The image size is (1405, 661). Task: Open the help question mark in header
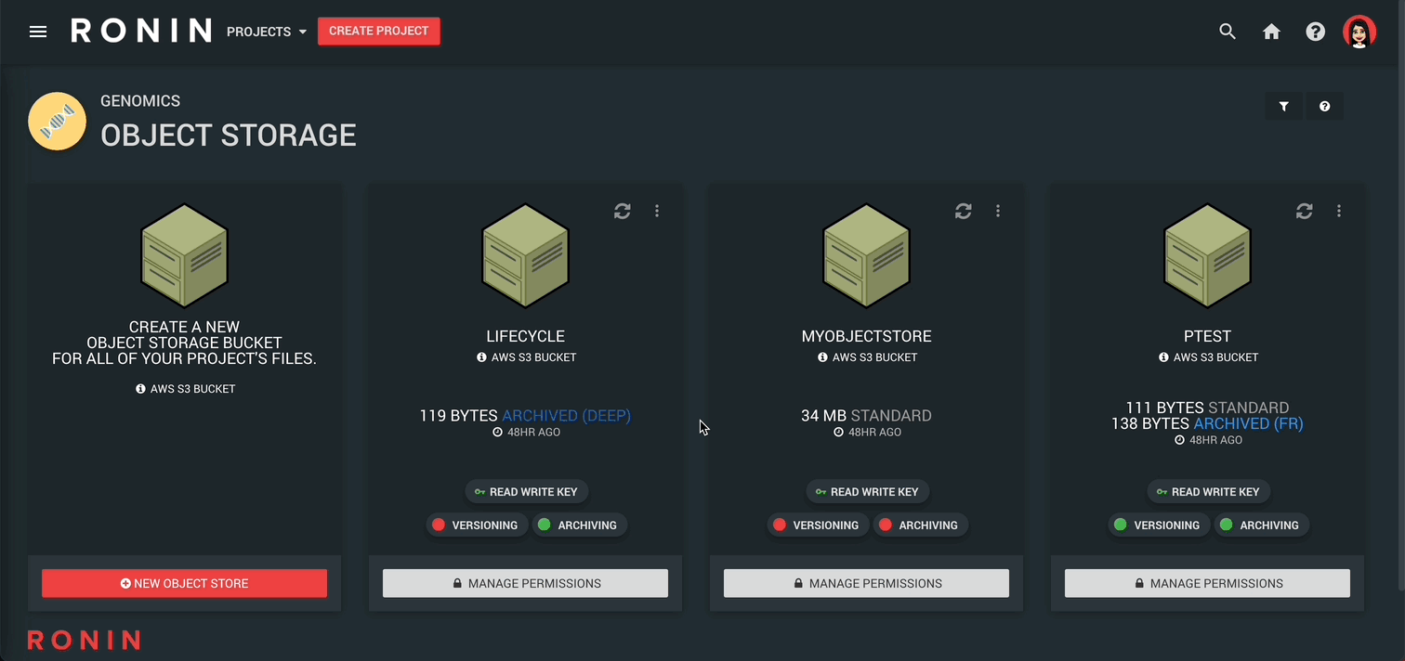coord(1316,32)
